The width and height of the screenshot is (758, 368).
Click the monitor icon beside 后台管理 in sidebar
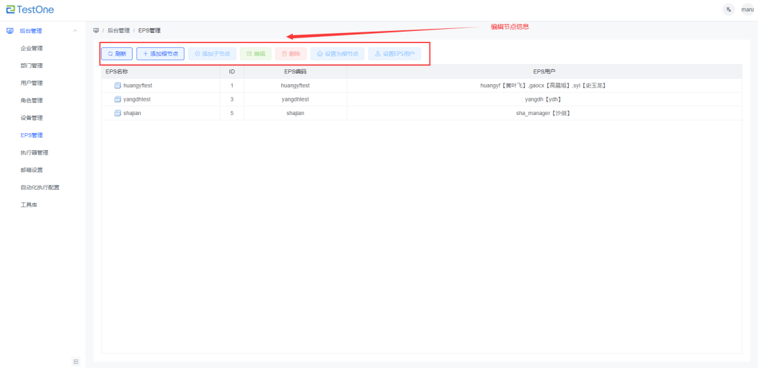pyautogui.click(x=9, y=31)
